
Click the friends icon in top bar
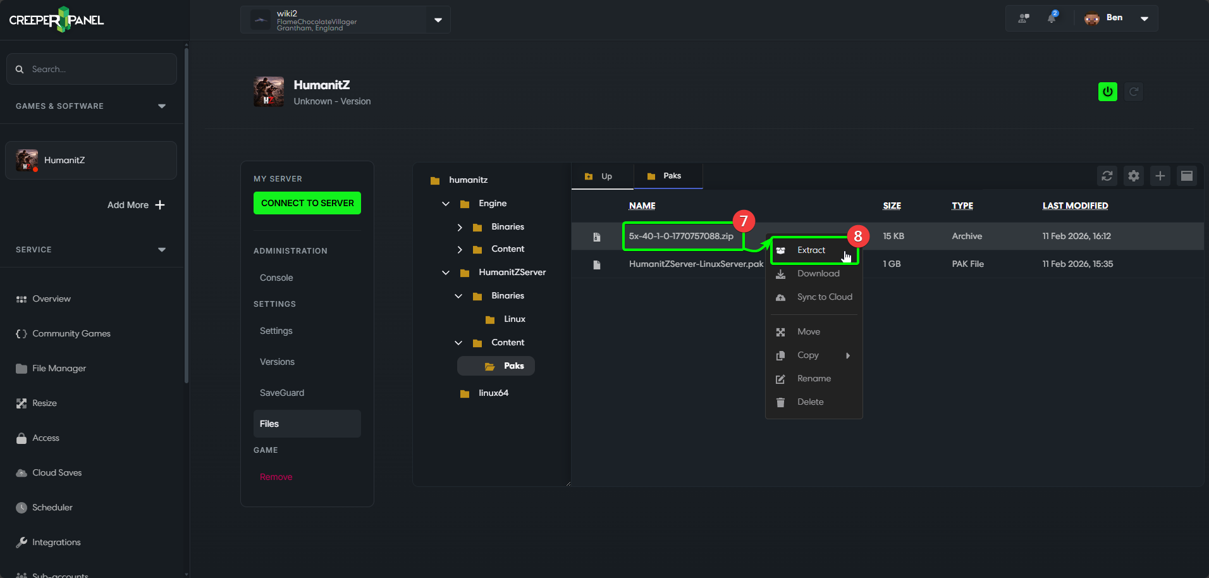pos(1023,18)
